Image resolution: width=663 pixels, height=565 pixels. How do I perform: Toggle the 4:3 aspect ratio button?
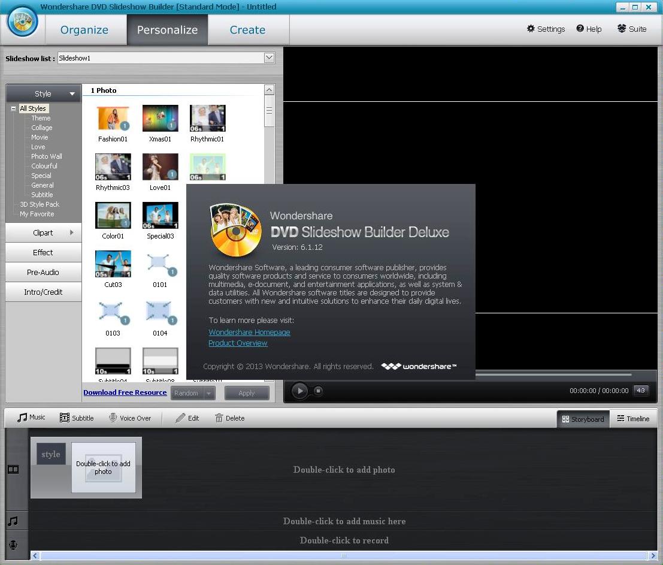click(x=641, y=391)
